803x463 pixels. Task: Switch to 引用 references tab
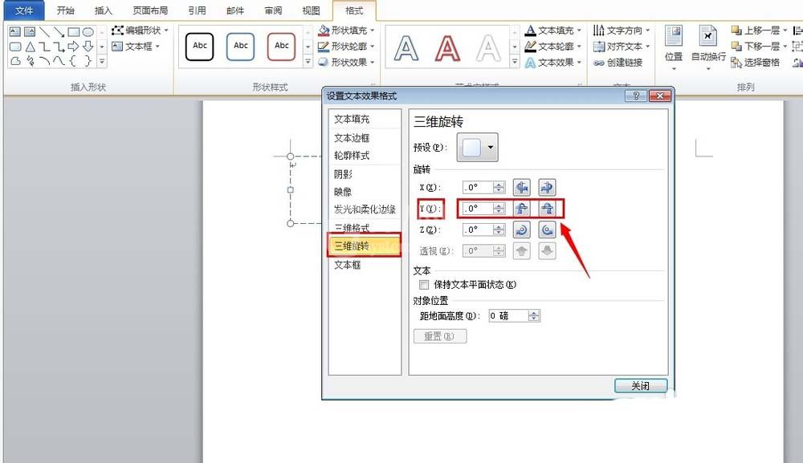tap(197, 10)
